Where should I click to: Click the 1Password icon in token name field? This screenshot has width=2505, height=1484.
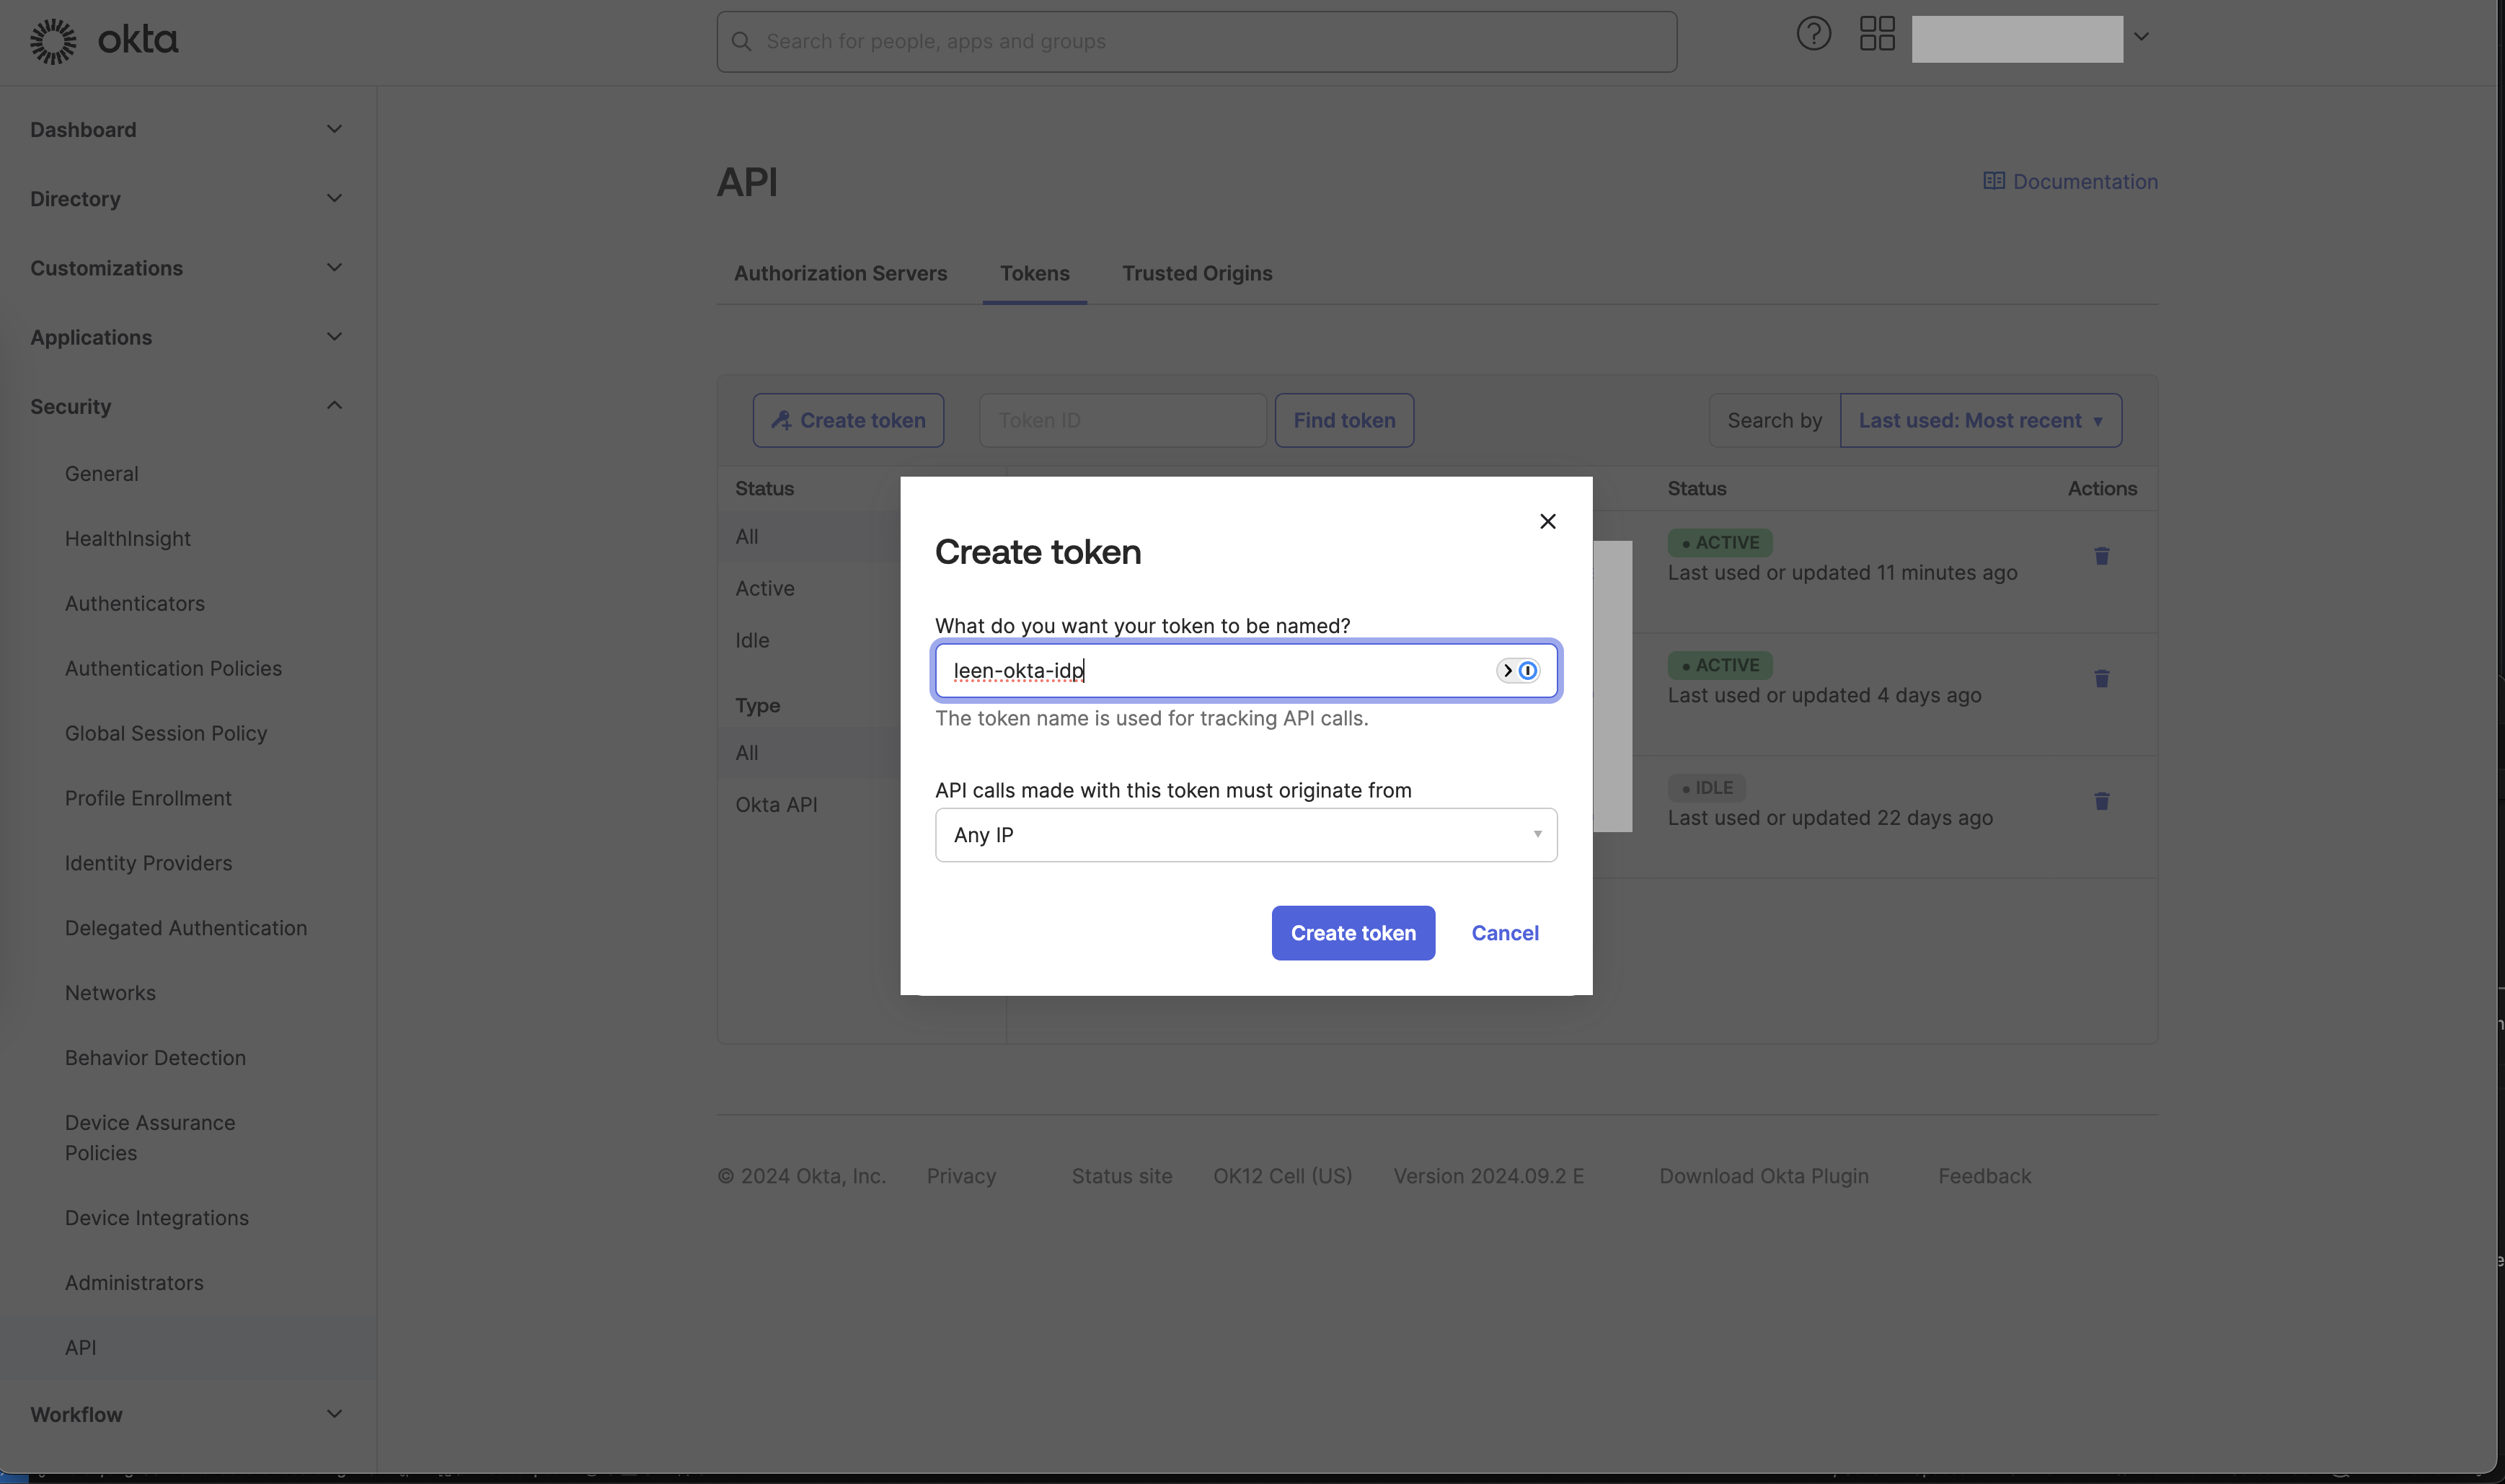(x=1527, y=671)
